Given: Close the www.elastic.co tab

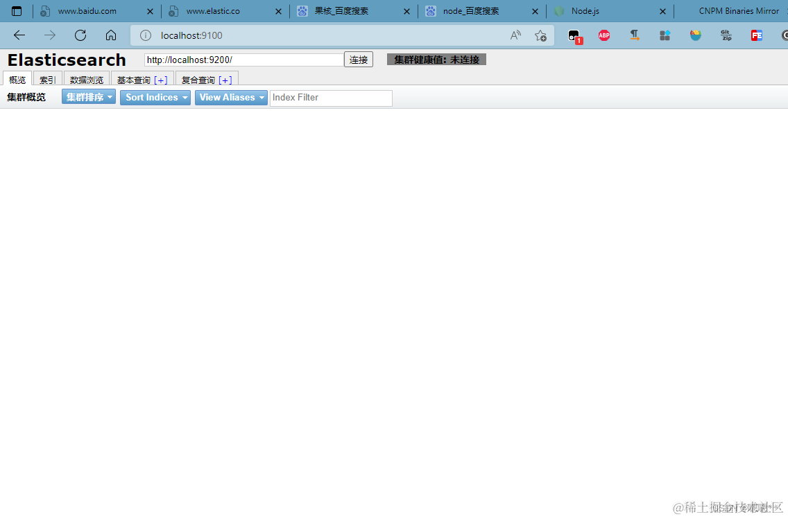Looking at the screenshot, I should pos(278,11).
